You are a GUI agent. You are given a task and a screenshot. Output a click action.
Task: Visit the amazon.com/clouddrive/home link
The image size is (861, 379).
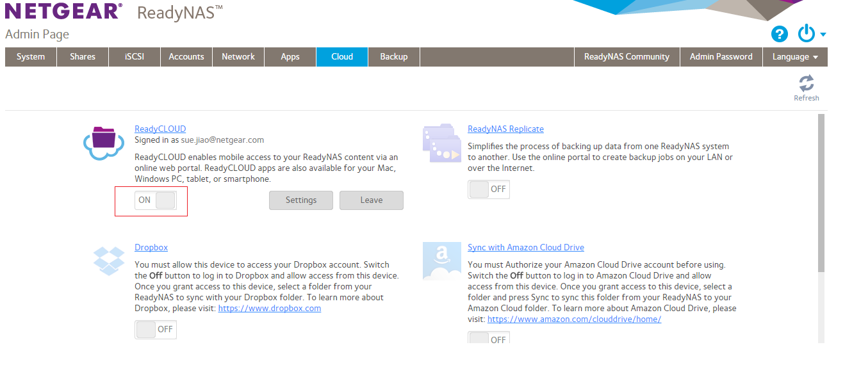click(574, 319)
